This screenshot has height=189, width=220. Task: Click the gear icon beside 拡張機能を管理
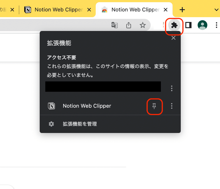[x=51, y=124]
